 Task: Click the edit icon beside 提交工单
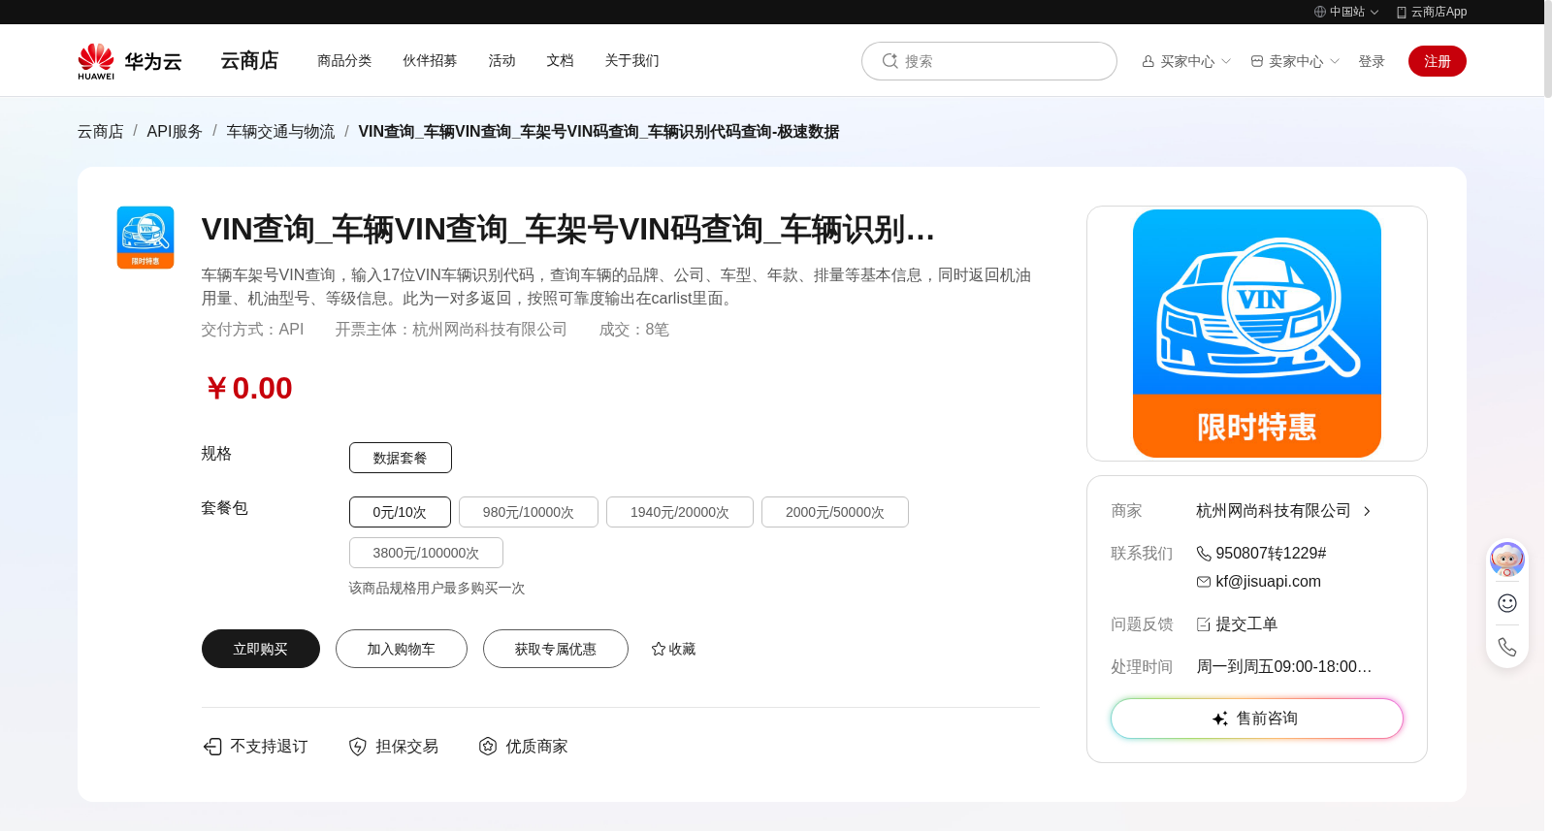1204,624
